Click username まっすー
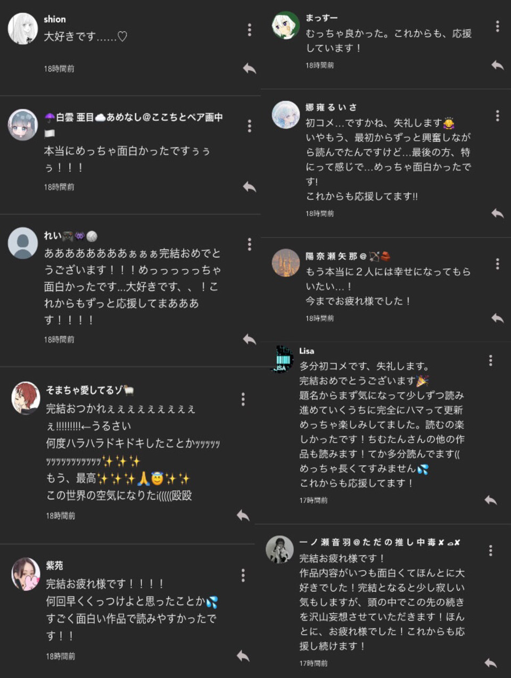The width and height of the screenshot is (511, 678). pos(322,18)
